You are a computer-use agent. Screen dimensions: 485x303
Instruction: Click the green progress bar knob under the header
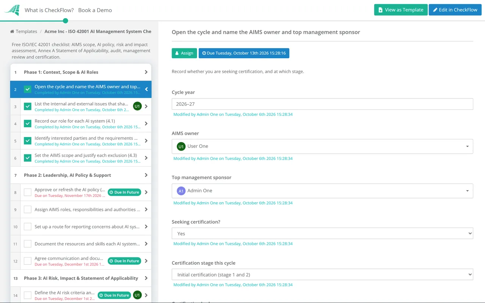point(65,21)
